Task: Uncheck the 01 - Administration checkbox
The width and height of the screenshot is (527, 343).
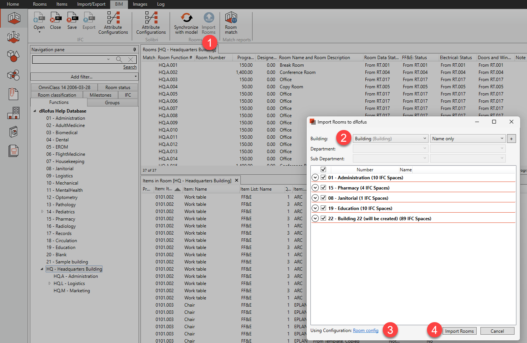Action: 323,177
